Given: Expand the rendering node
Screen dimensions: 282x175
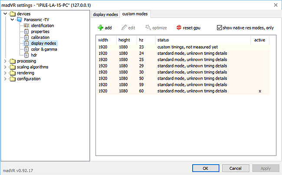Looking at the screenshot, I should 5,73.
